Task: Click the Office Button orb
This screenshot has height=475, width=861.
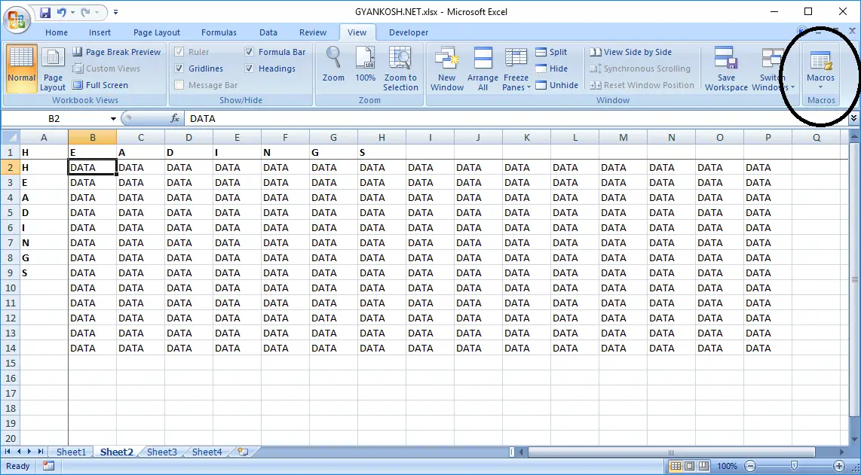Action: 17,21
